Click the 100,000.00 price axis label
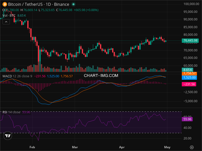202x151 pixels. tap(191, 4)
